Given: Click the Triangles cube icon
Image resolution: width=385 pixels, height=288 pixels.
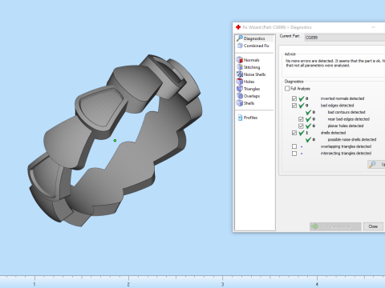Looking at the screenshot, I should coord(240,89).
